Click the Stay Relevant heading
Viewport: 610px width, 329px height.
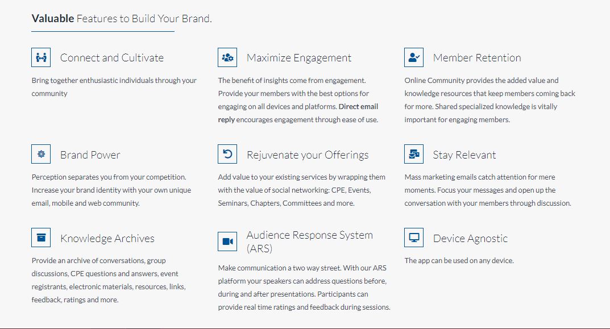point(464,155)
